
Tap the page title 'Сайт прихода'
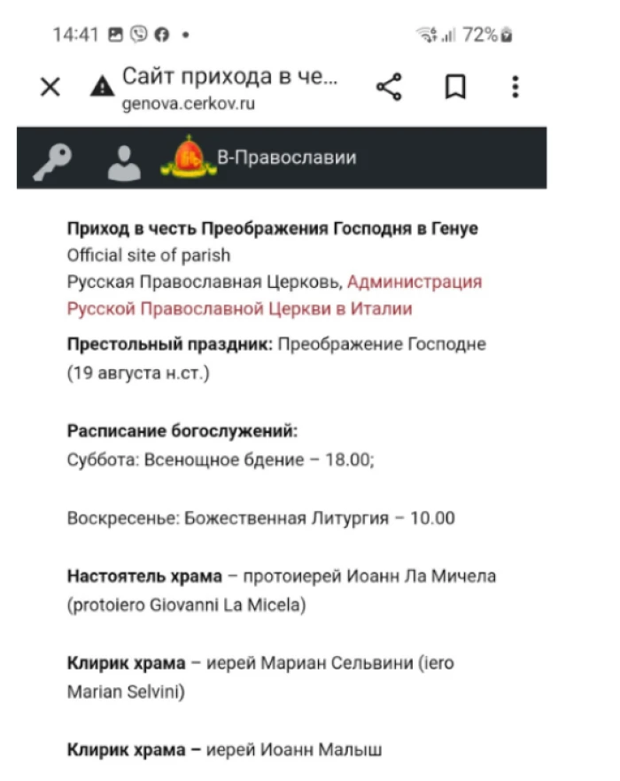[229, 77]
